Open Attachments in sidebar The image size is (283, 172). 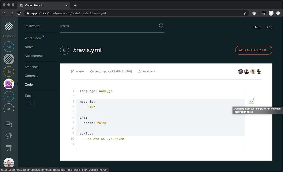click(34, 56)
